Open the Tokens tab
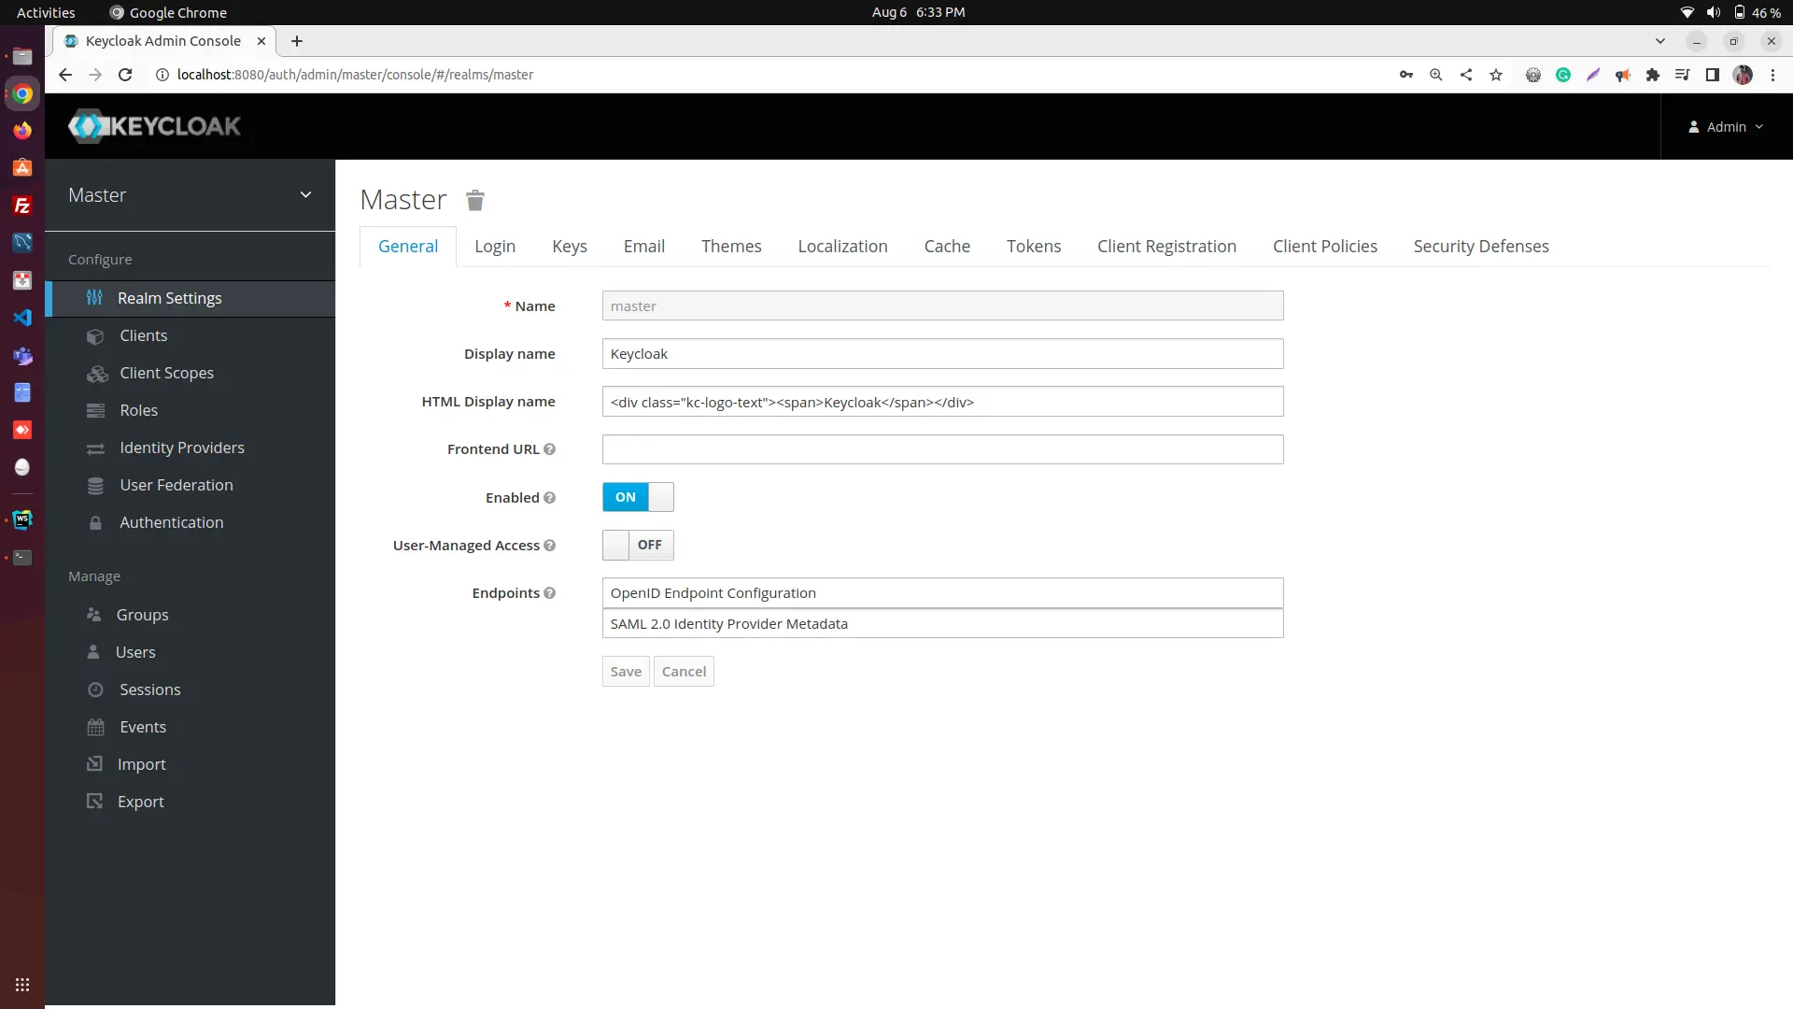1793x1009 pixels. 1034,247
